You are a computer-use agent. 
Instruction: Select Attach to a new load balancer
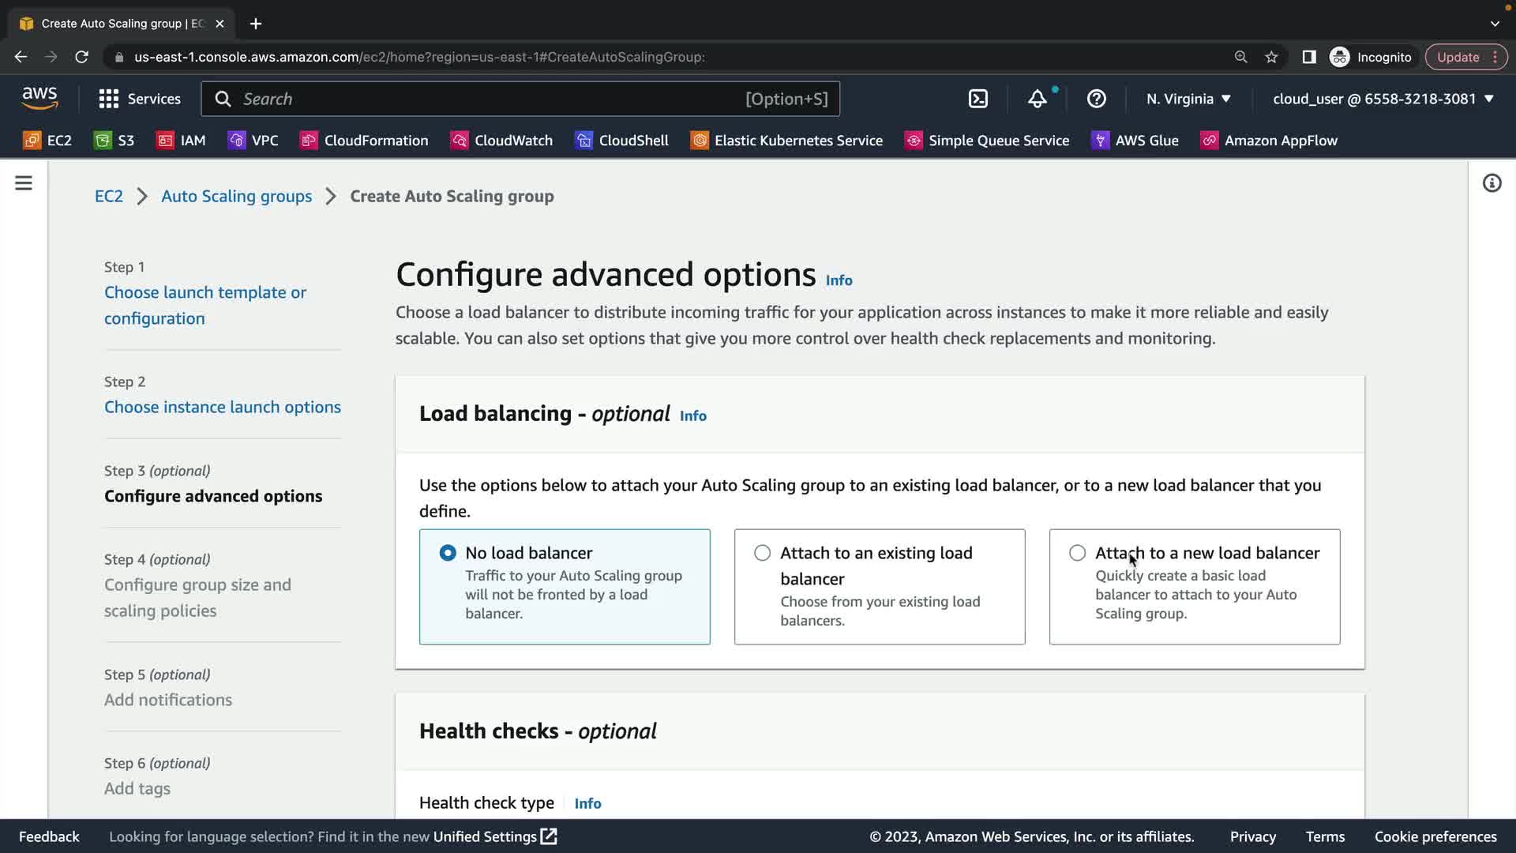coord(1077,553)
